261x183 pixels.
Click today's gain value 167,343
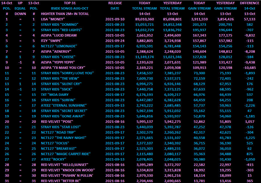pyautogui.click(x=199, y=35)
